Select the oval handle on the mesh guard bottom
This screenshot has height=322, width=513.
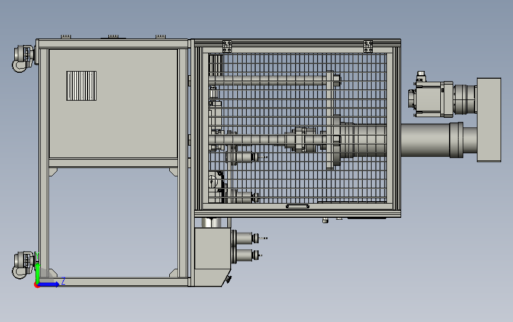click(x=298, y=207)
